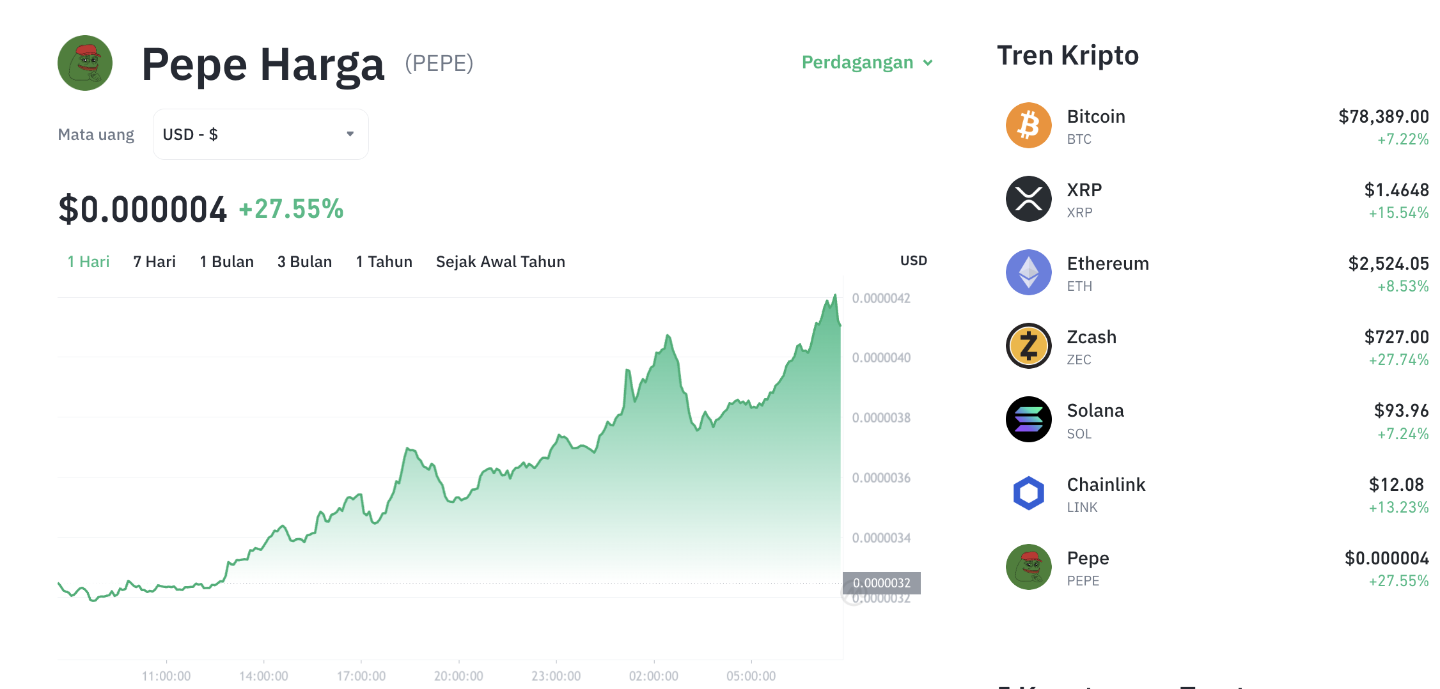Image resolution: width=1440 pixels, height=689 pixels.
Task: Open the Ethereum trending link
Action: tap(1217, 274)
